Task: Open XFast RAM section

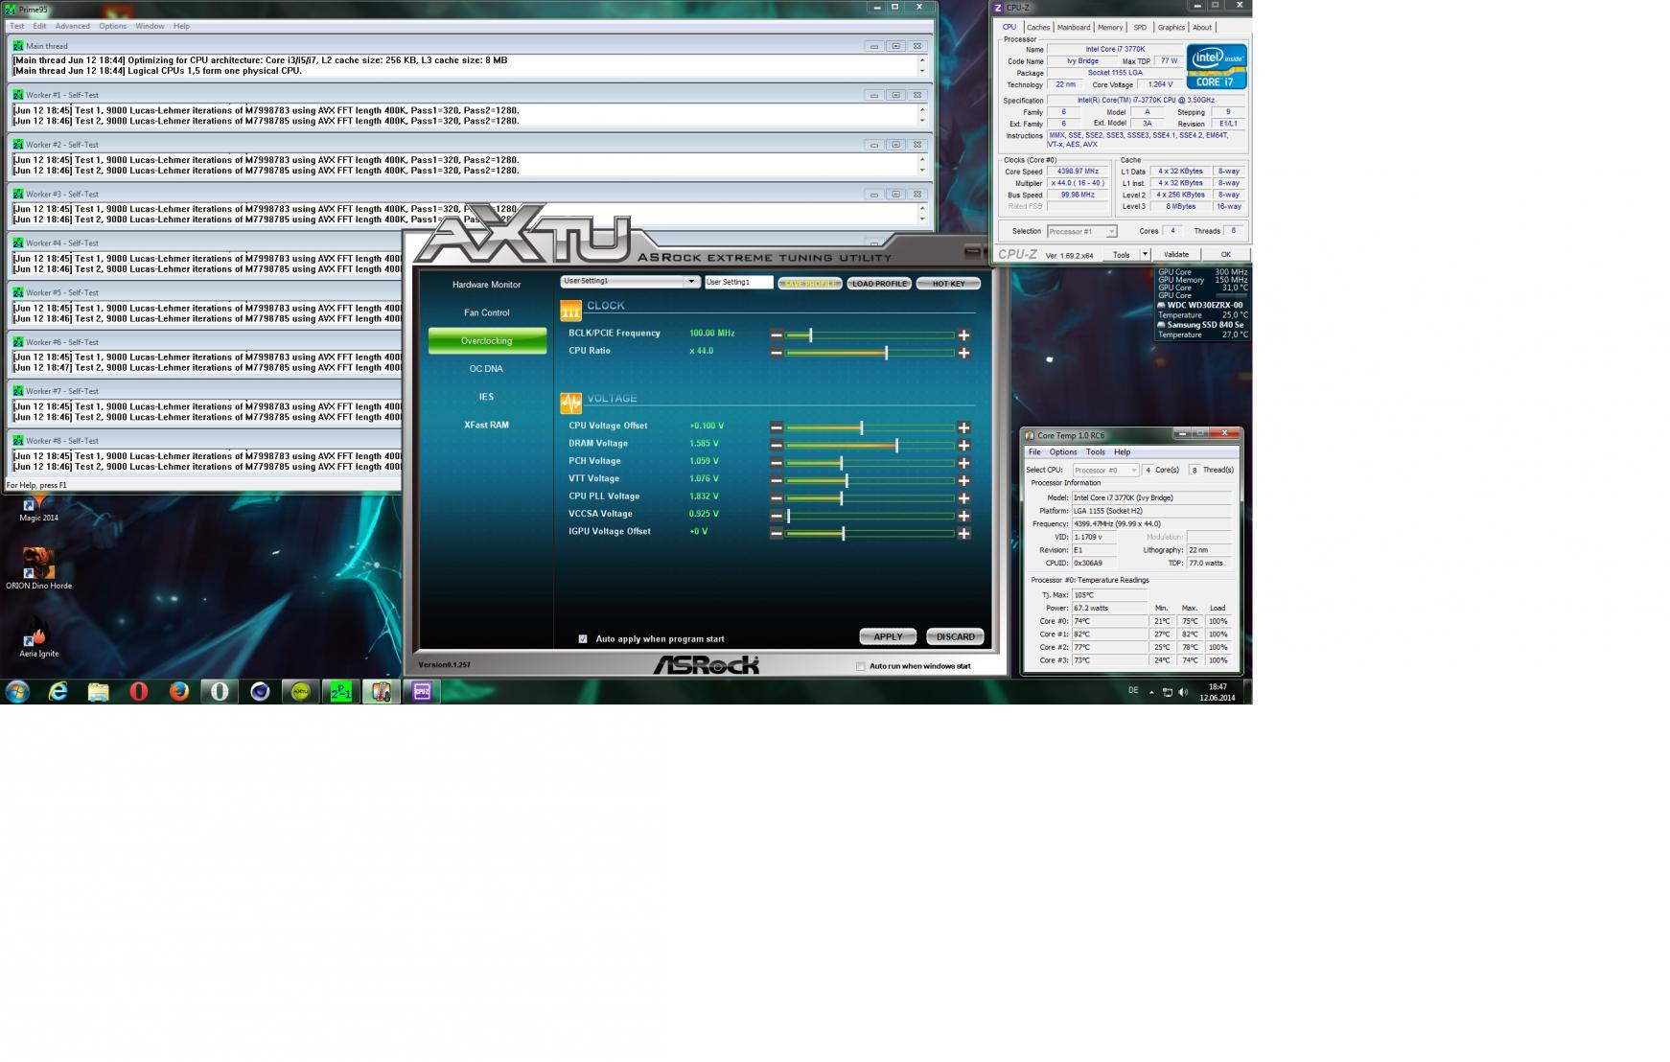Action: (x=487, y=425)
